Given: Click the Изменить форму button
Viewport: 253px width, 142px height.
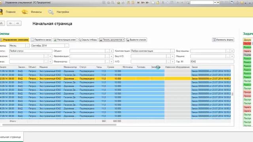Looking at the screenshot, I should tap(223, 40).
